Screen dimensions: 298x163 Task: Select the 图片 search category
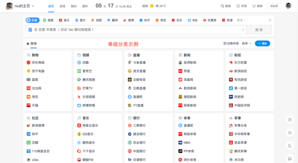80,20
